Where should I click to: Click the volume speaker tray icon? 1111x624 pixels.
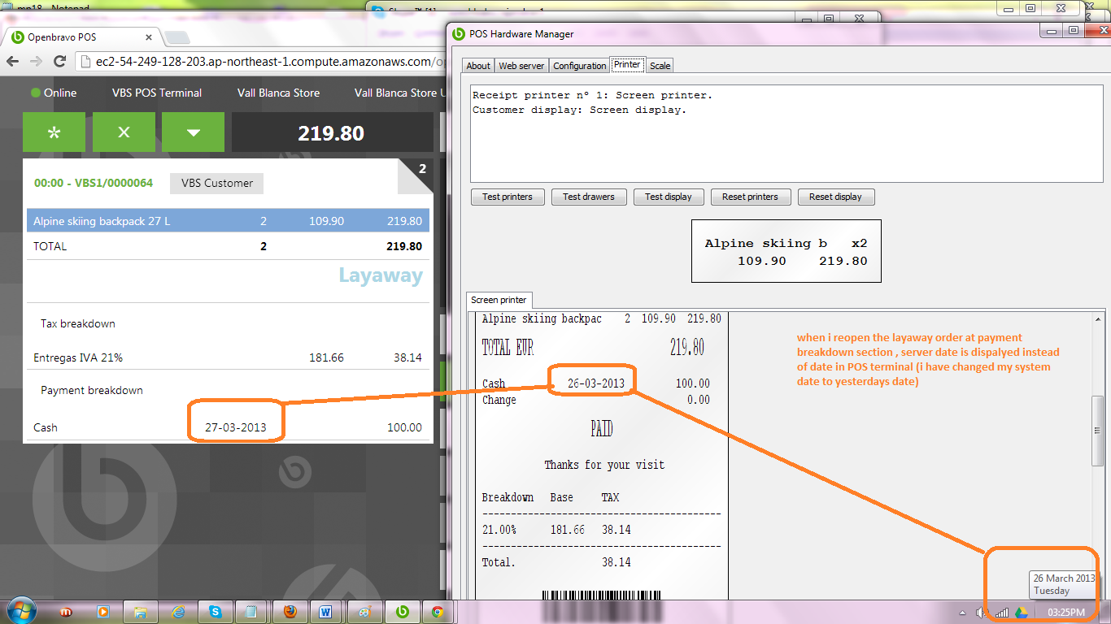(983, 612)
